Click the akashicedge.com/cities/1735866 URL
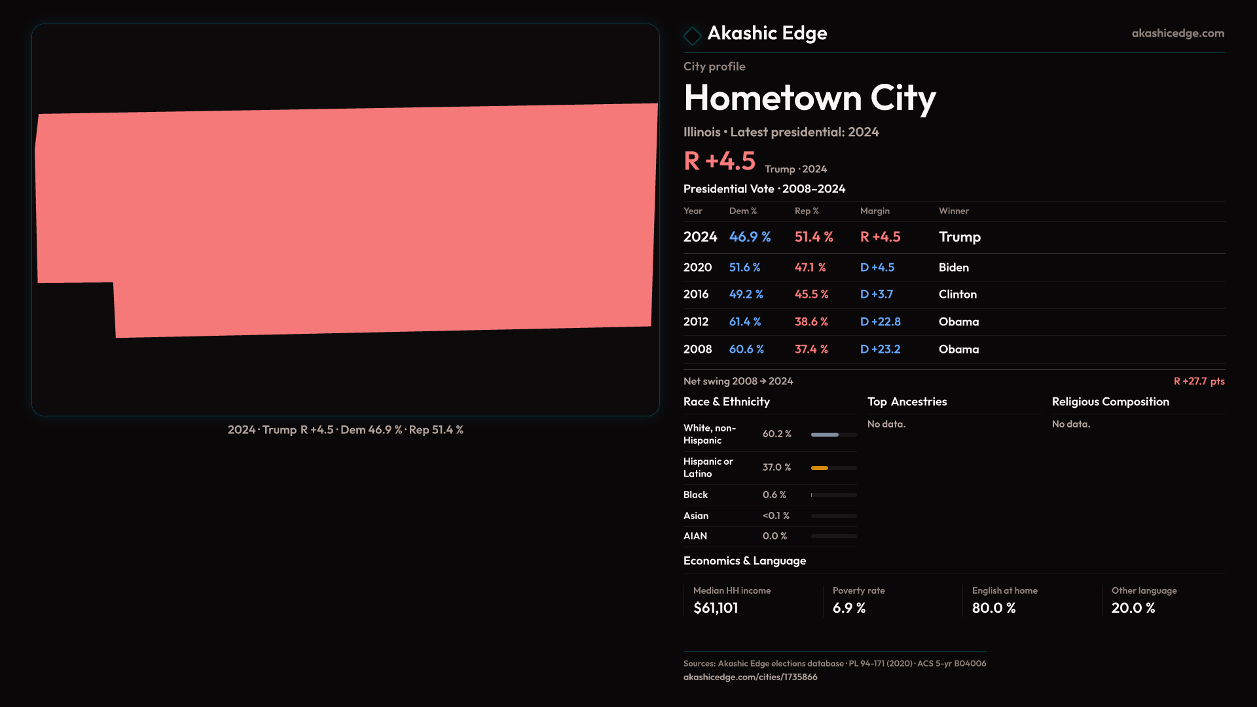1257x707 pixels. click(x=750, y=677)
